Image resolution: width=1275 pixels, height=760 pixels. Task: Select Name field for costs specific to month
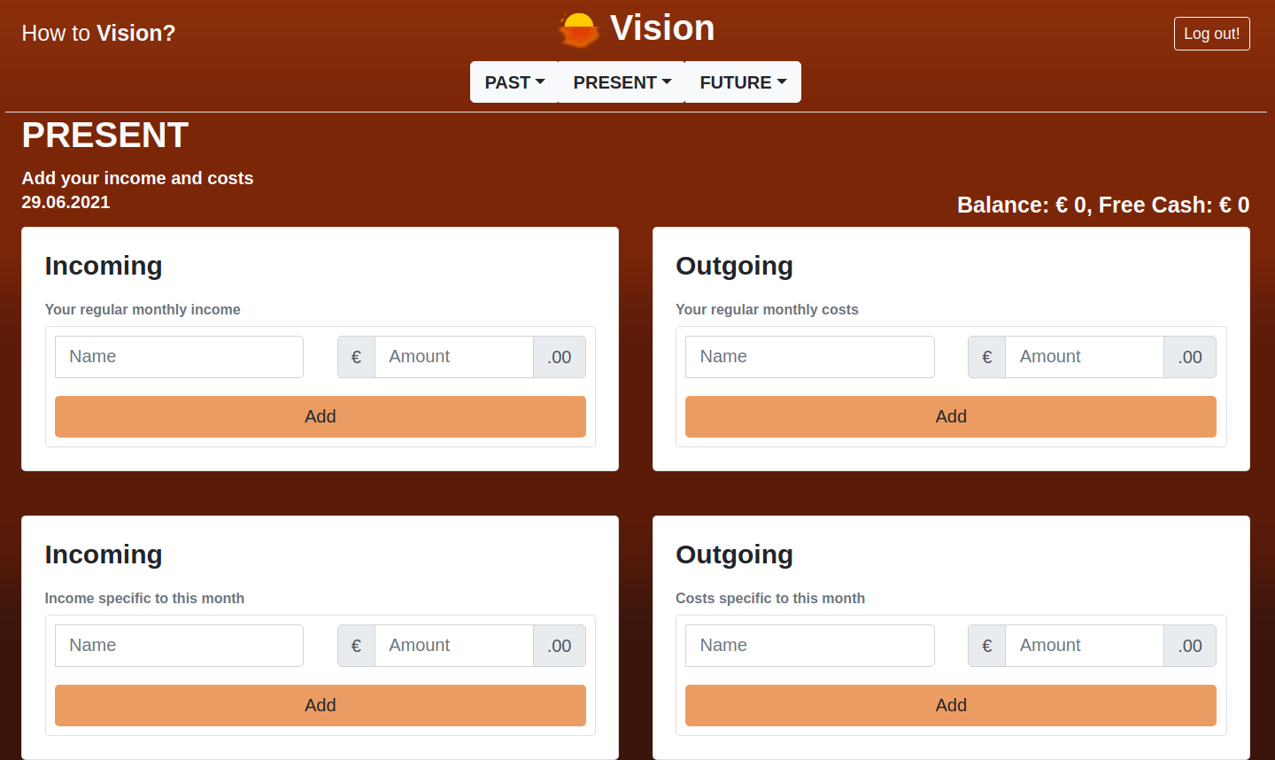tap(809, 646)
